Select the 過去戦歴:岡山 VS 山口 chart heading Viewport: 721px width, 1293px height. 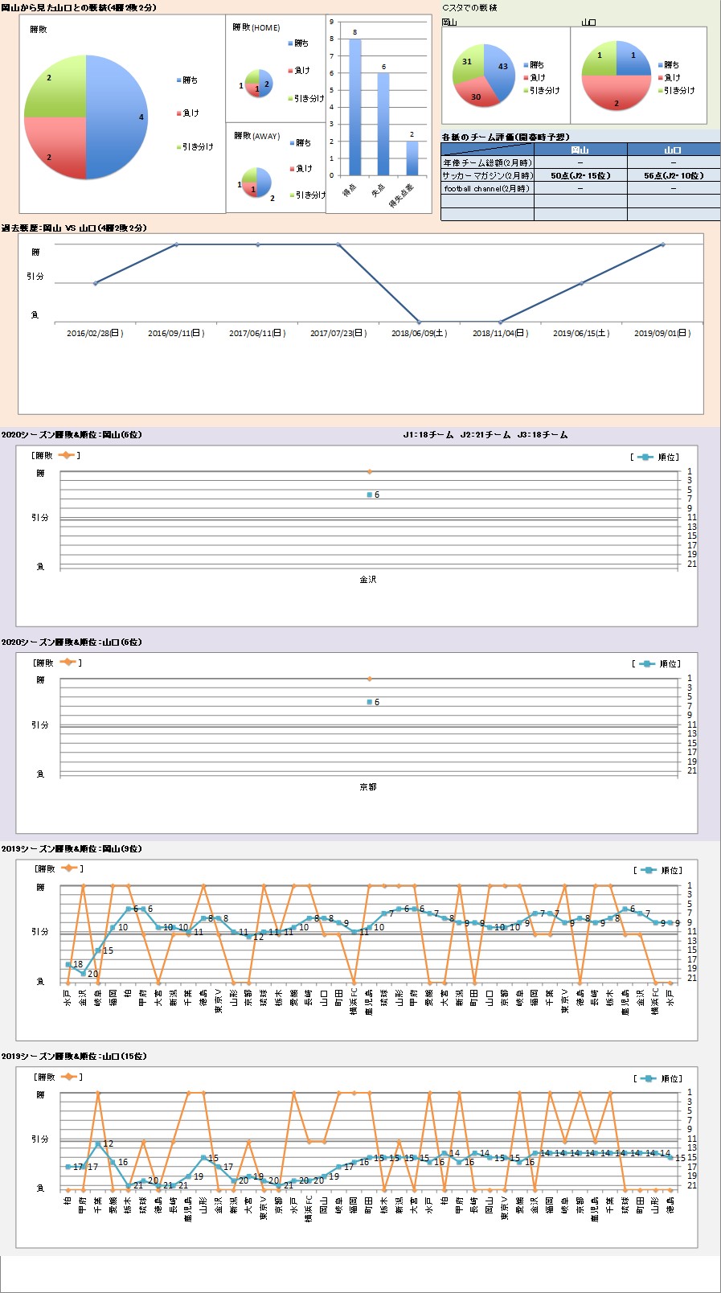click(x=74, y=228)
